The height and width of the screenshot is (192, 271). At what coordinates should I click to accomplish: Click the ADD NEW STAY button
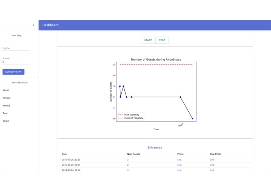click(x=13, y=72)
